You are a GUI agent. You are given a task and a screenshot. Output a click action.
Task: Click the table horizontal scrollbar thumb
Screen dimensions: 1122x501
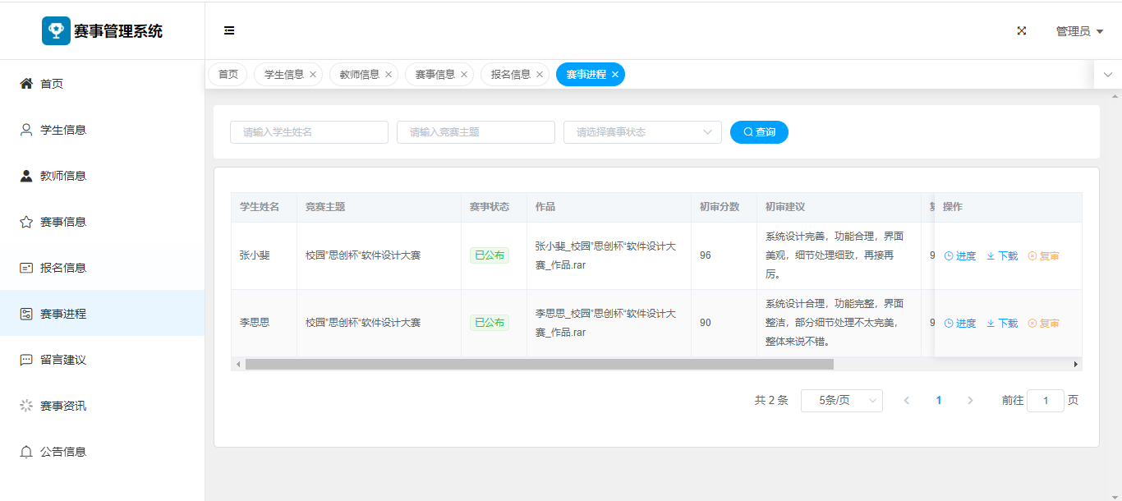pyautogui.click(x=539, y=364)
